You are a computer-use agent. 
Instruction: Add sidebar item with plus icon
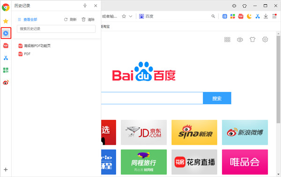[x=6, y=170]
